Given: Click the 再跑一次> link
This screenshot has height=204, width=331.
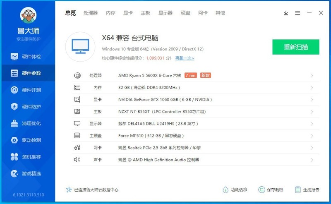Looking at the screenshot, I should pos(185,58).
